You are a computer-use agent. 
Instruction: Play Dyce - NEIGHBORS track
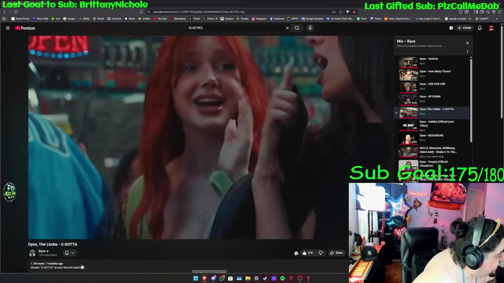point(432,139)
